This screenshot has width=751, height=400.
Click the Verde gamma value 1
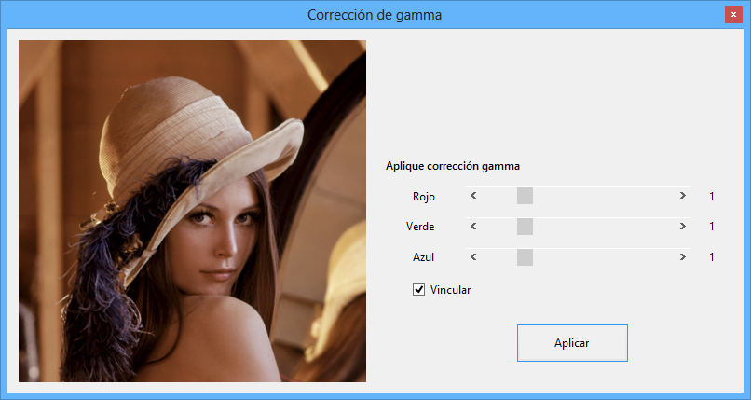point(712,227)
